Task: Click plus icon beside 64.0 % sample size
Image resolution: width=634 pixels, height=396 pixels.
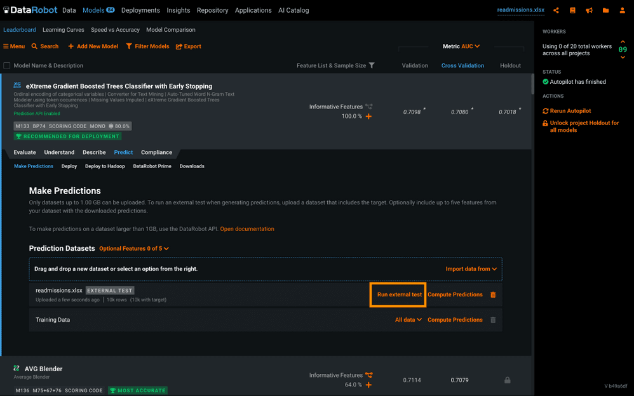Action: click(368, 385)
